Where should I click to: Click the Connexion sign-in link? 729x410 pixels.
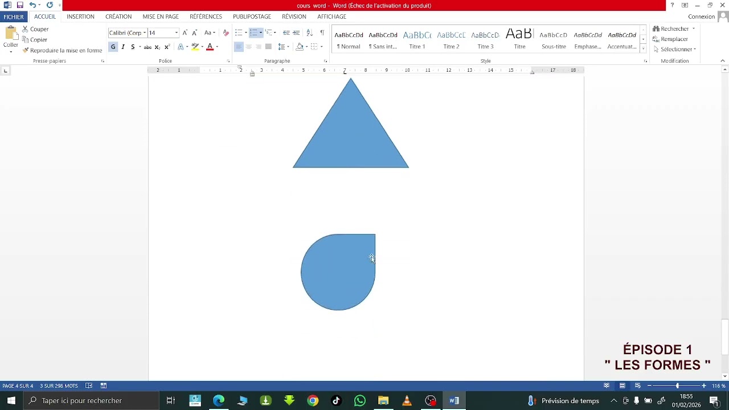pos(701,17)
